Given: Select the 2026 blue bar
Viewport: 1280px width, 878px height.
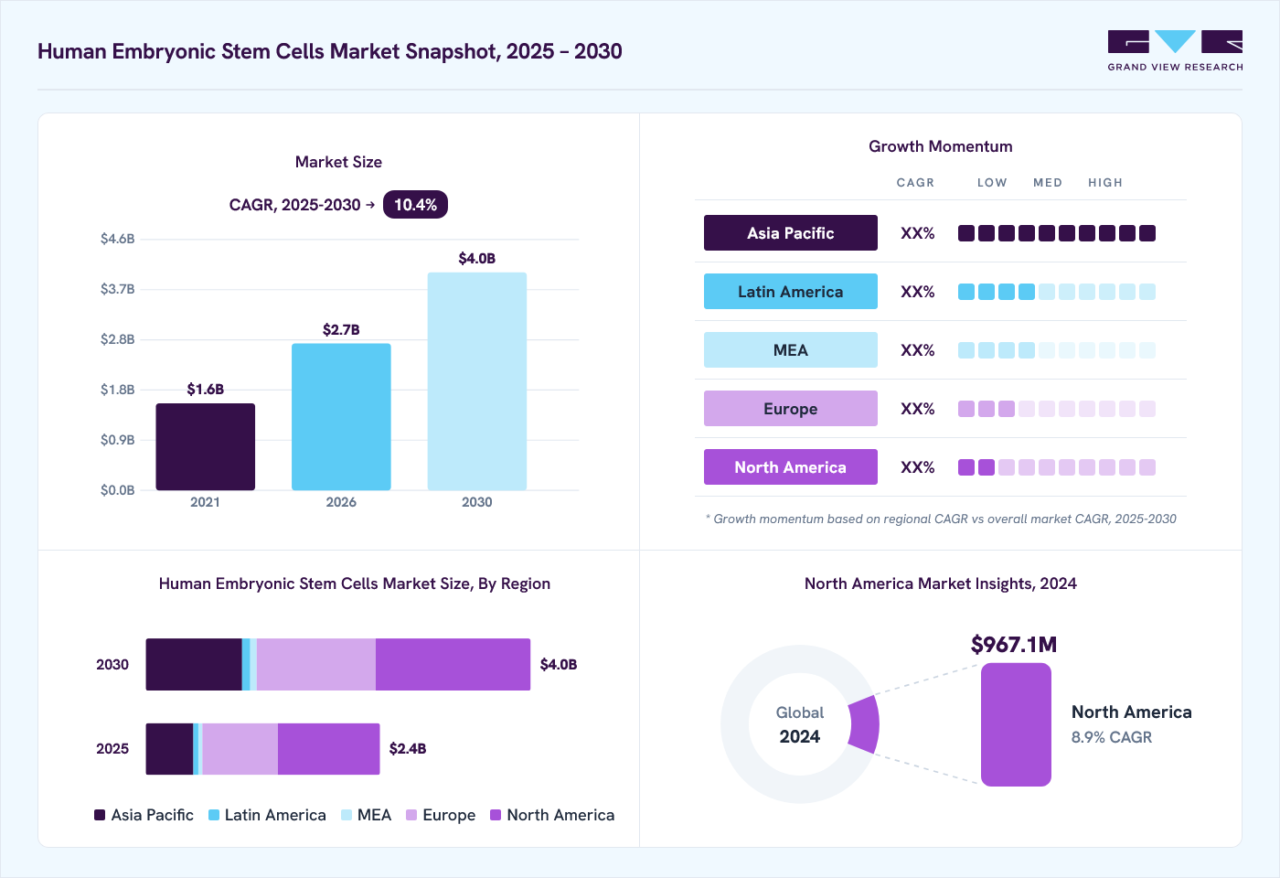Looking at the screenshot, I should coord(341,417).
